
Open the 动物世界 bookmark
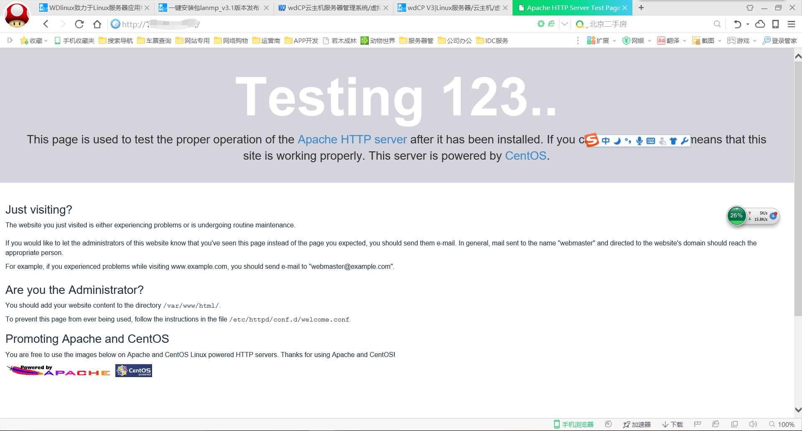coord(378,41)
